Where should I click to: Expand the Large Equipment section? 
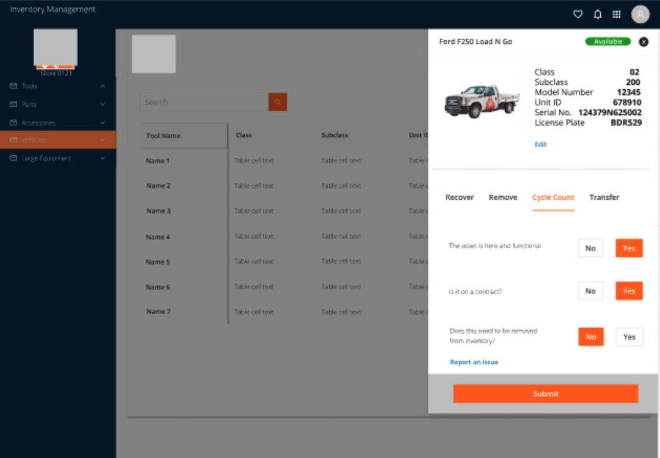[103, 158]
